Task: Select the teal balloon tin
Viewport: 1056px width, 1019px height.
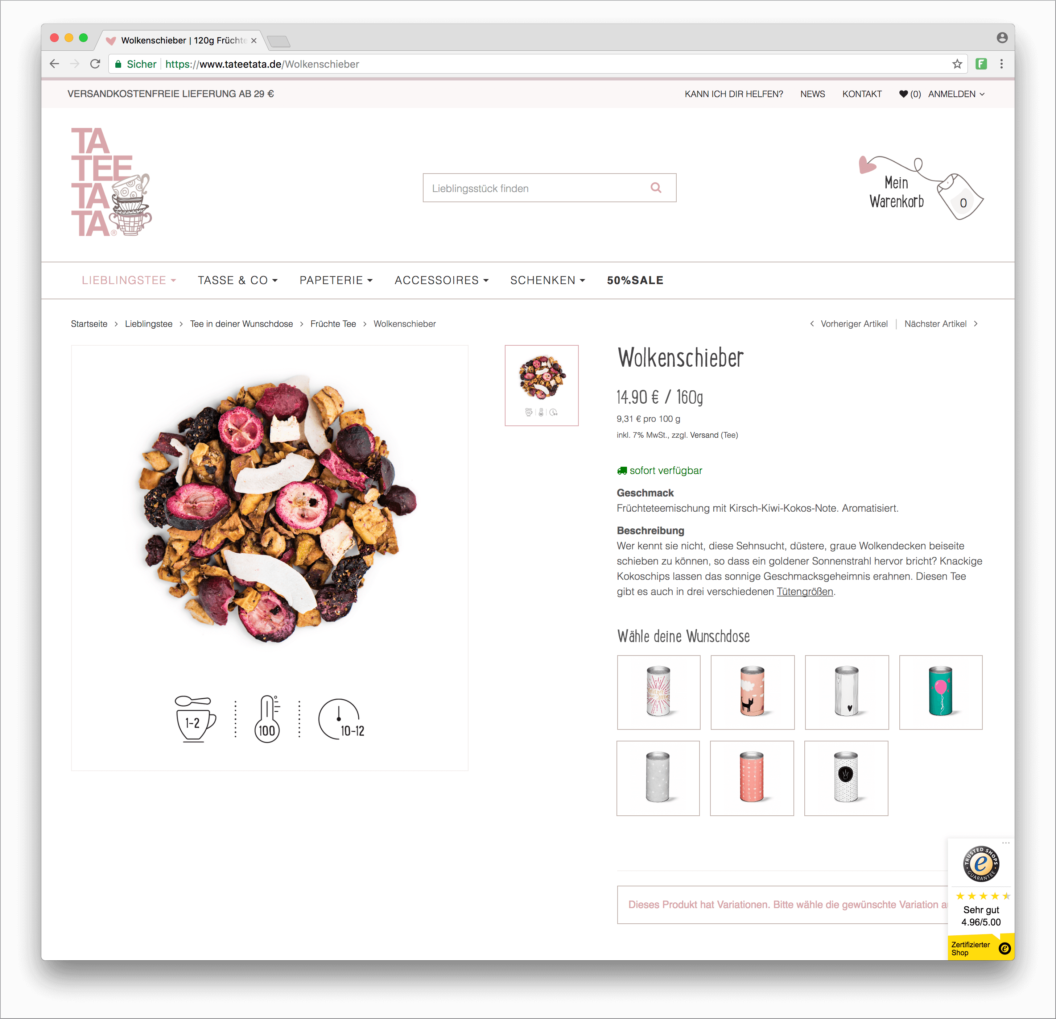Action: (941, 692)
